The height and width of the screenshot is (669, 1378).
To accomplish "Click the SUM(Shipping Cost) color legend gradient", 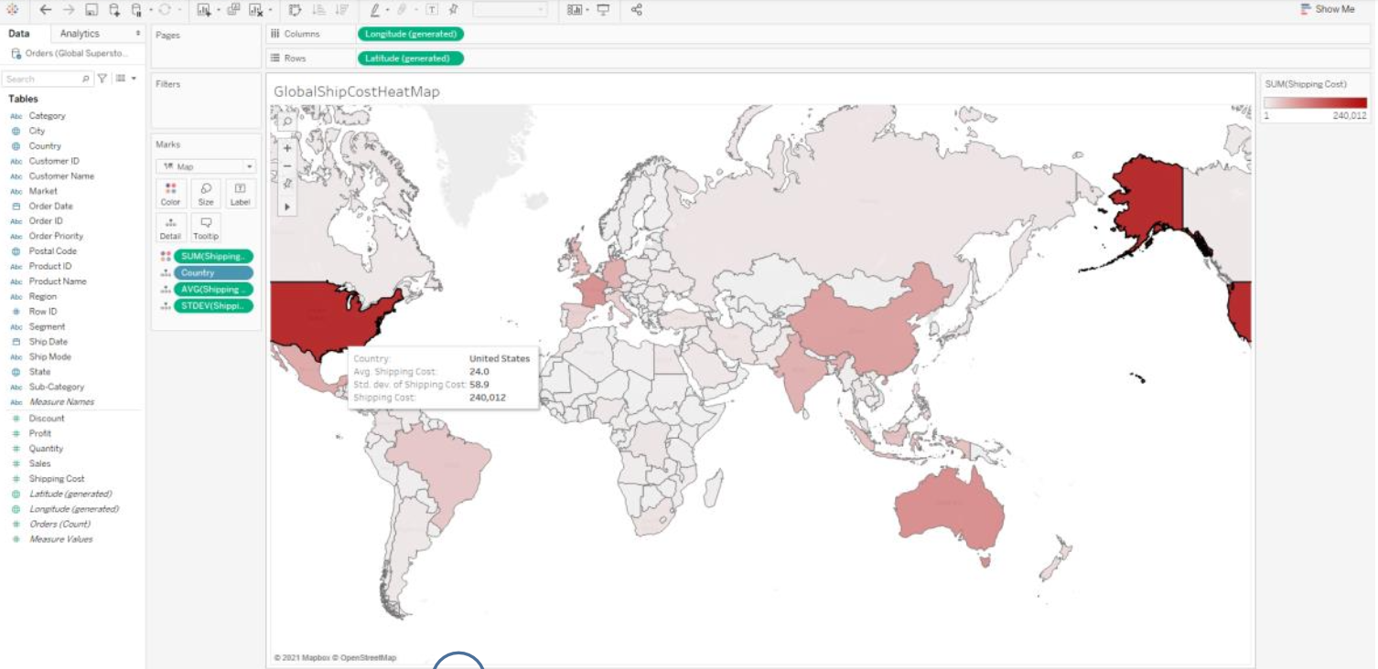I will tap(1314, 103).
